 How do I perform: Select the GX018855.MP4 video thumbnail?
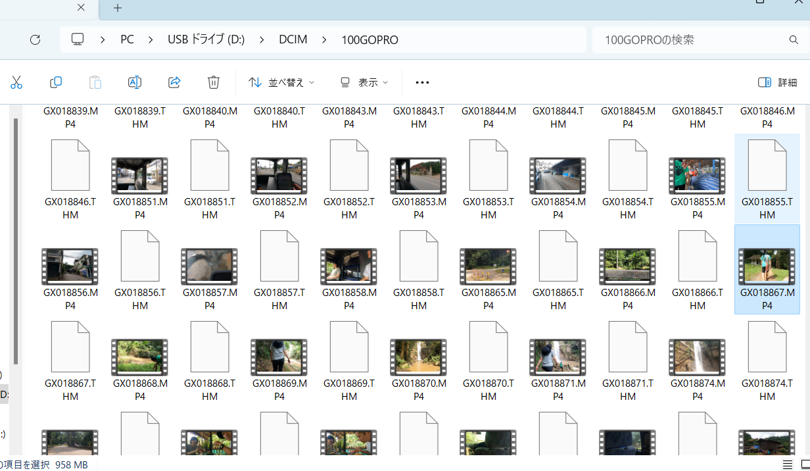pos(698,175)
